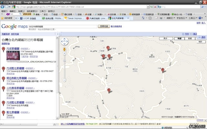Screen dimensions: 207x129
Task: Open the 網頁(P) page dropdown menu
Action: click(x=170, y=18)
